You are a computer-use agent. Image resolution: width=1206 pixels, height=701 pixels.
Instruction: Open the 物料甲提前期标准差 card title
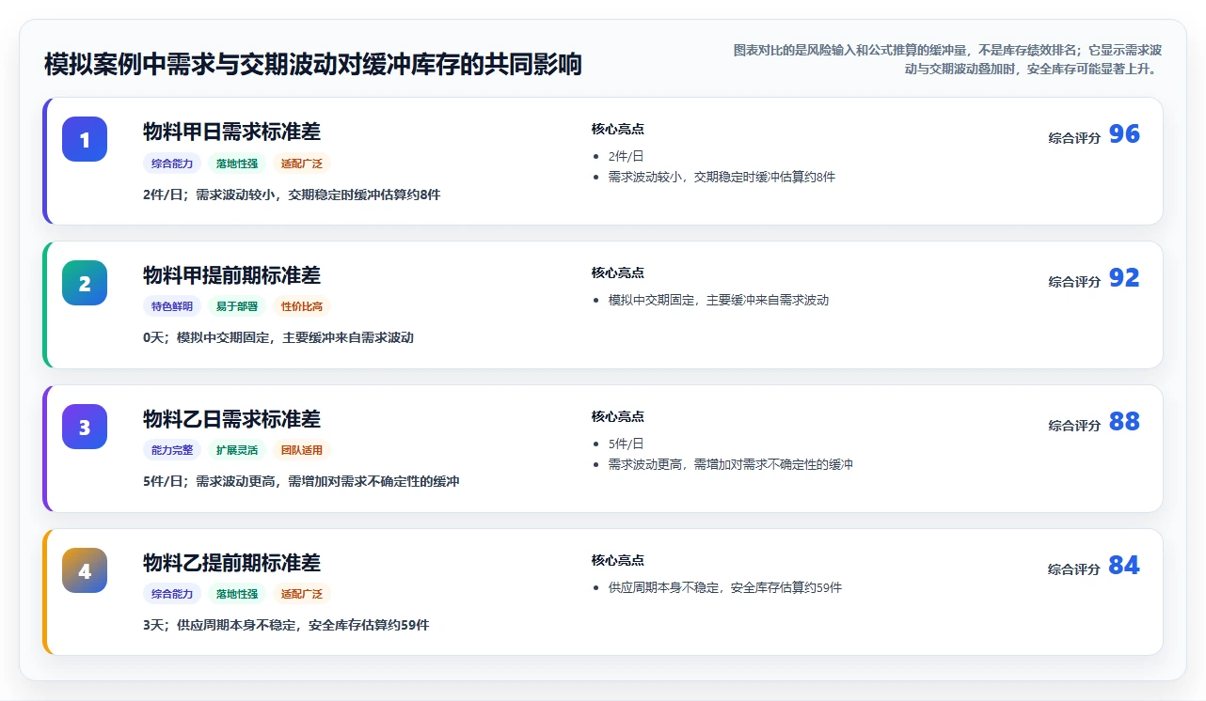pyautogui.click(x=231, y=275)
